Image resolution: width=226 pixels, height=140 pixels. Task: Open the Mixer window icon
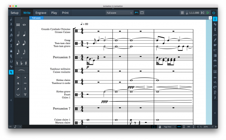(x=182, y=13)
